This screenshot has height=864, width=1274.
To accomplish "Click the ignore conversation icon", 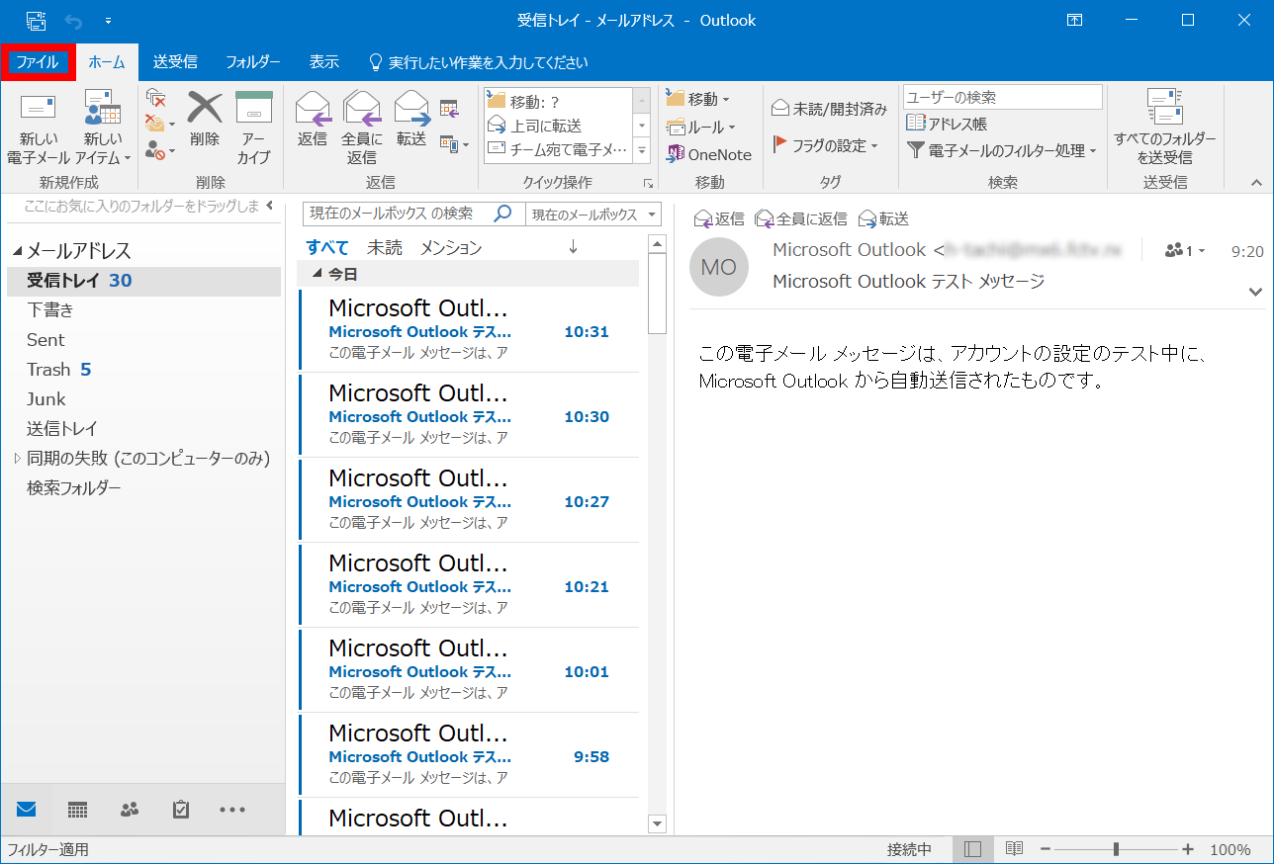I will click(155, 98).
